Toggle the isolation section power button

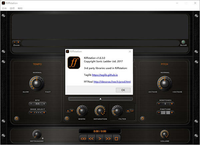pyautogui.click(x=67, y=119)
